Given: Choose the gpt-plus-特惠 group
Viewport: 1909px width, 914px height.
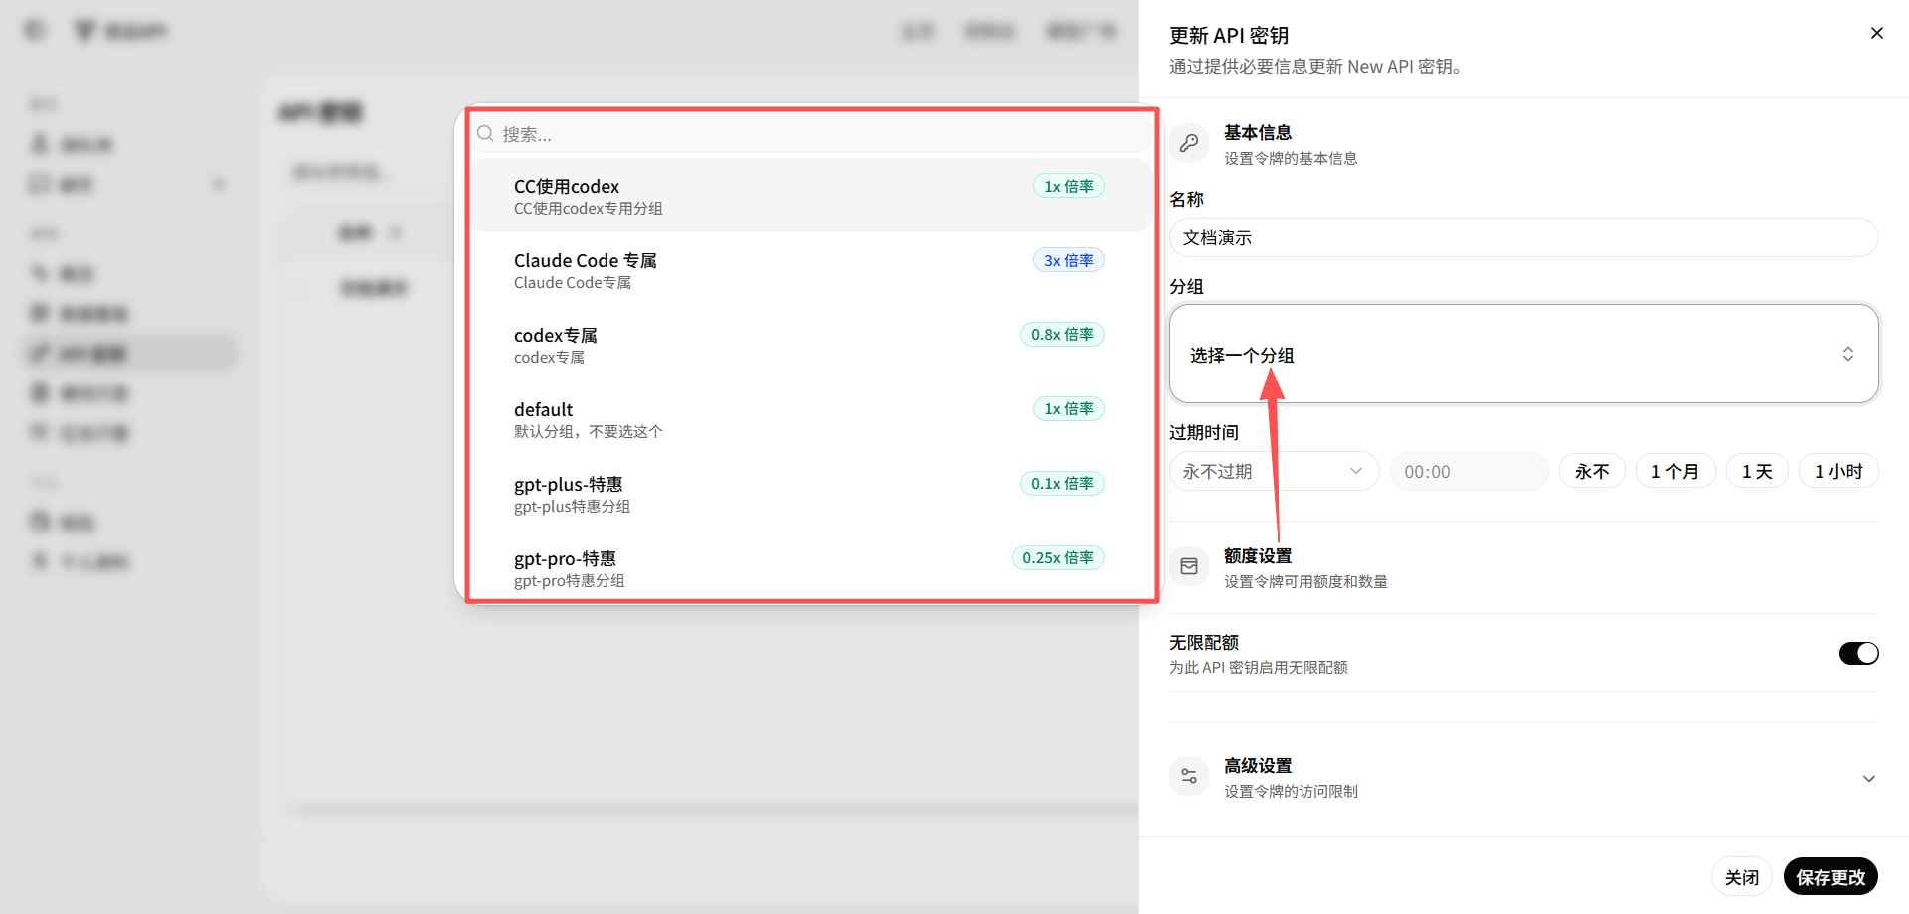Looking at the screenshot, I should point(811,494).
